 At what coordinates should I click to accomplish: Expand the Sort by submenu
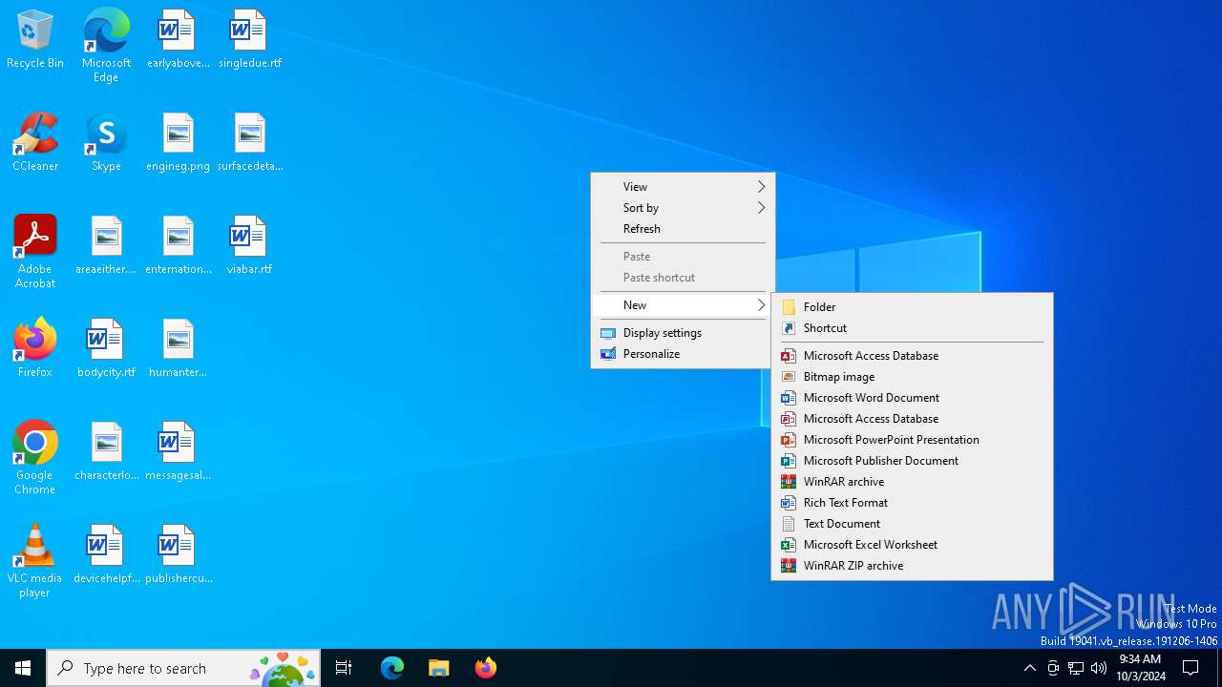683,208
